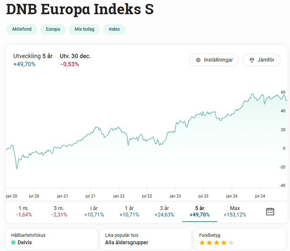Switch to the i år period
This screenshot has height=251, width=290.
(94, 211)
